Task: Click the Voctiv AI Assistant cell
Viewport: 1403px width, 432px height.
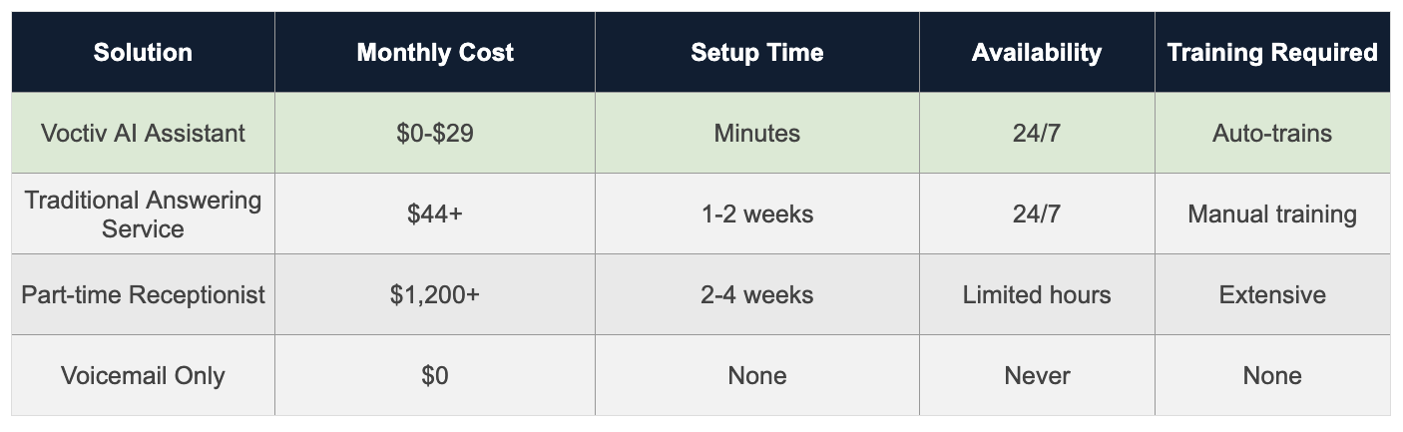Action: point(143,133)
